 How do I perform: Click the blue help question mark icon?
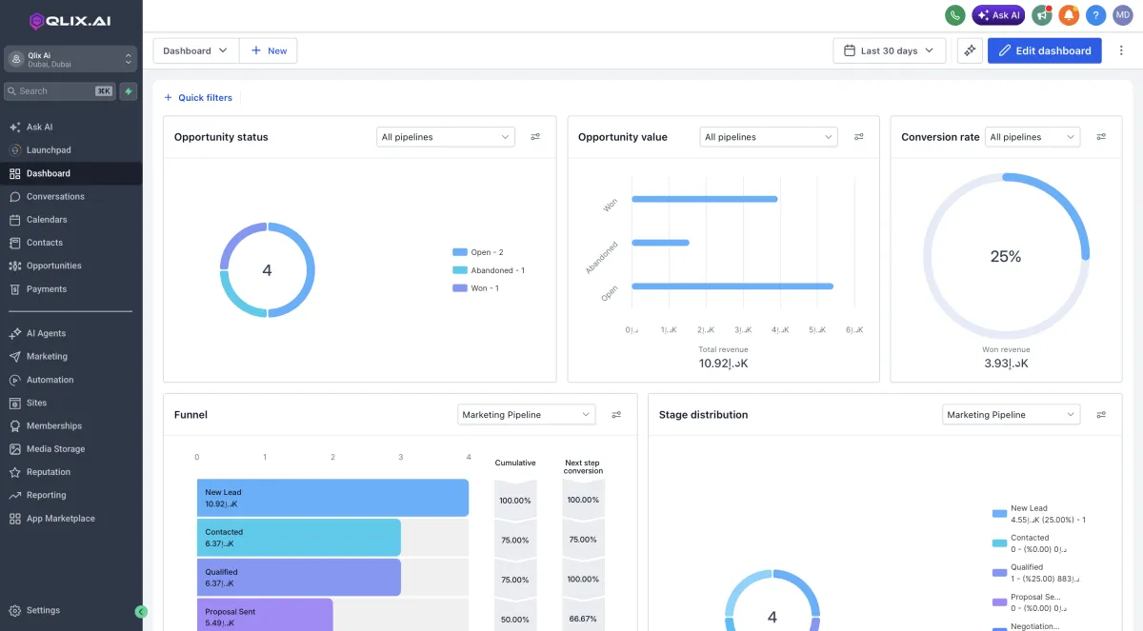click(1095, 15)
